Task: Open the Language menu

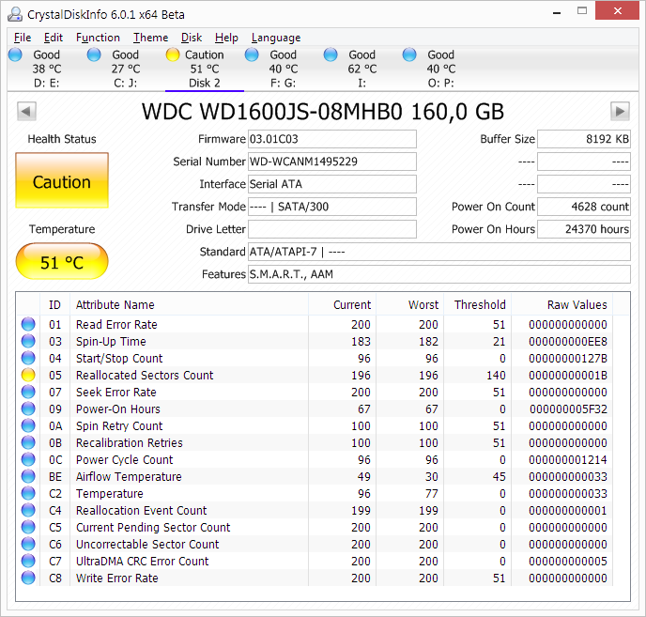Action: tap(276, 38)
